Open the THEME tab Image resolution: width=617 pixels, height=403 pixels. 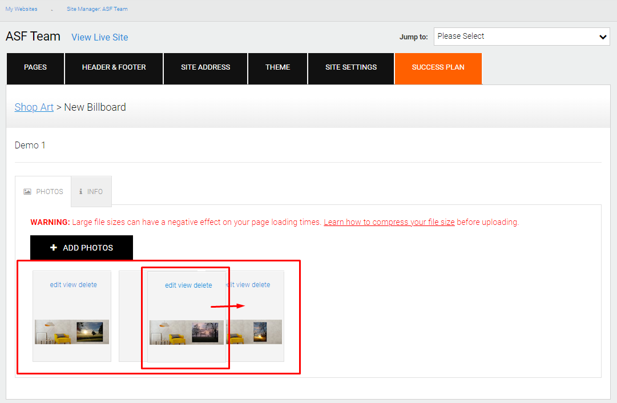tap(278, 68)
